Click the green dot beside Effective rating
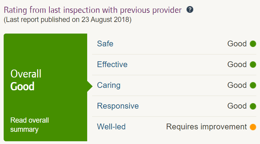The height and width of the screenshot is (144, 260). [253, 65]
